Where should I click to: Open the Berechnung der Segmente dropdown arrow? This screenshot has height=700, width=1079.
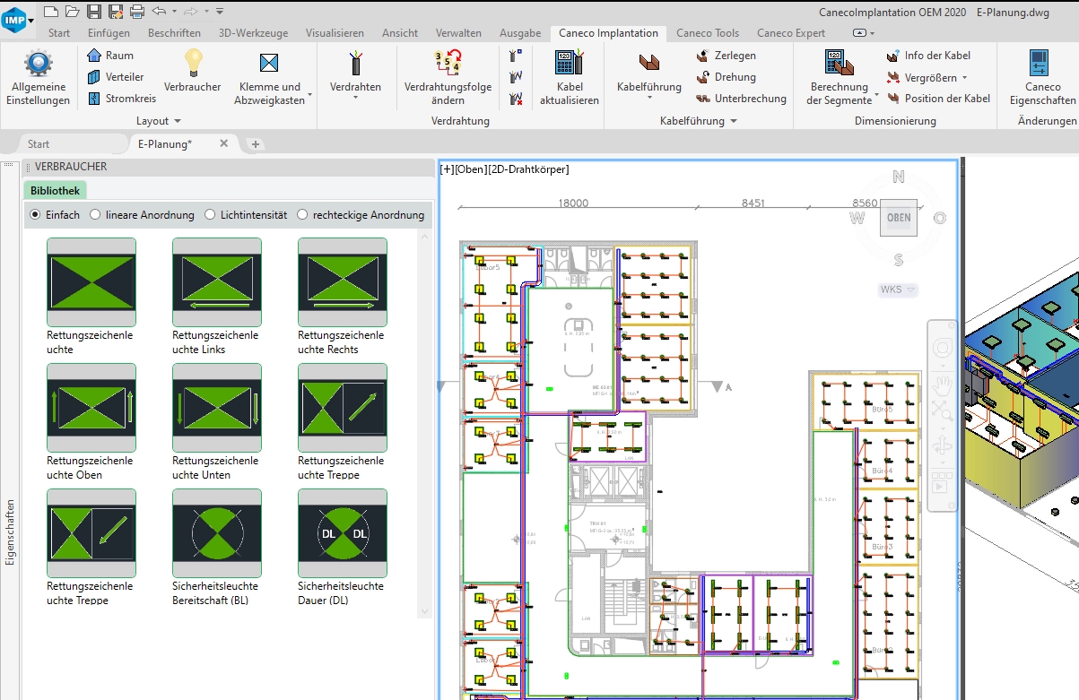click(876, 94)
